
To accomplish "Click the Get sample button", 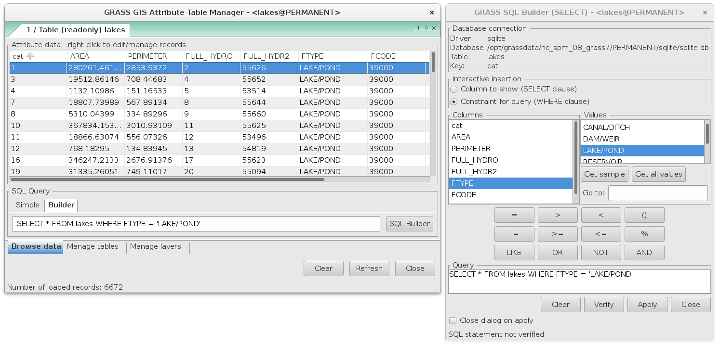I will pos(604,174).
